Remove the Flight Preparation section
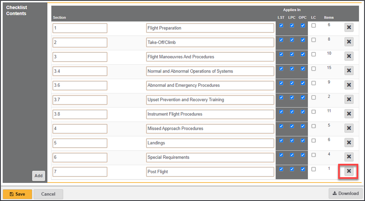The width and height of the screenshot is (365, 201). (x=349, y=27)
